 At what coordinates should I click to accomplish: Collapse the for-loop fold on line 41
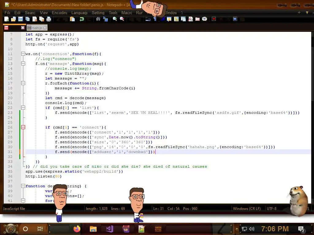[23, 201]
